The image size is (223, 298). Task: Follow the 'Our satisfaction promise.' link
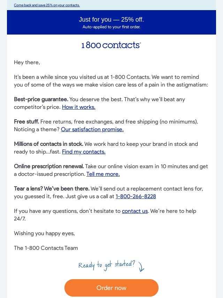coord(92,129)
